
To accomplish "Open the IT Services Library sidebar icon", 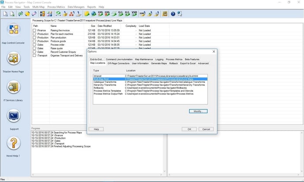I will pos(14,87).
